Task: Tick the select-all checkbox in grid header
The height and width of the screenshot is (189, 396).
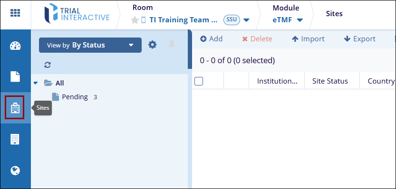Action: coord(199,81)
